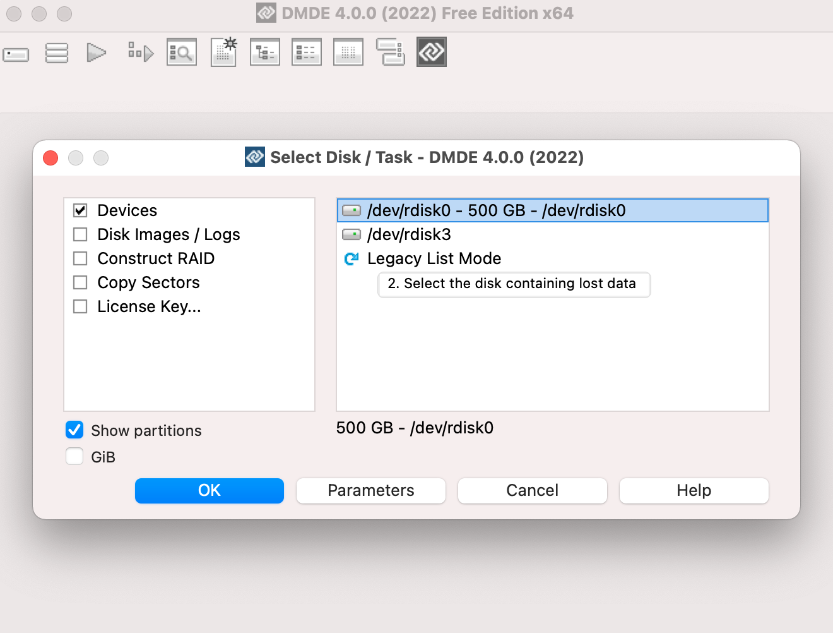Viewport: 833px width, 633px height.
Task: Select the /dev/rdisk0 - 500 GB entry
Action: tap(553, 210)
